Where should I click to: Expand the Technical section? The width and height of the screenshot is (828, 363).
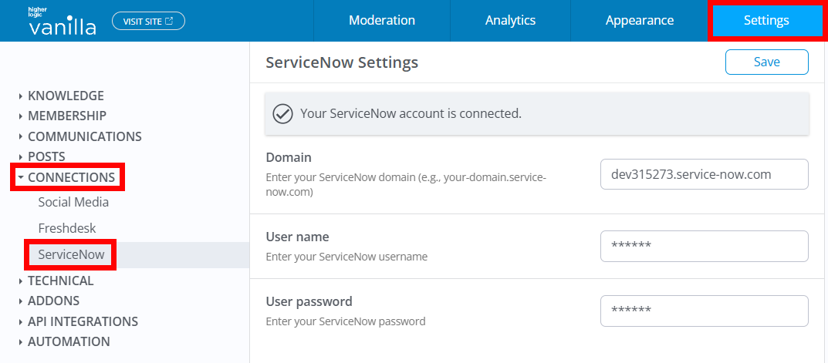pos(60,281)
